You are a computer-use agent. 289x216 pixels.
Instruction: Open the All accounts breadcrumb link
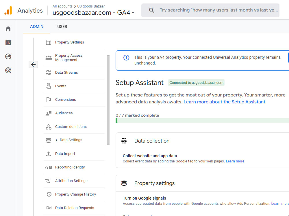coord(62,6)
